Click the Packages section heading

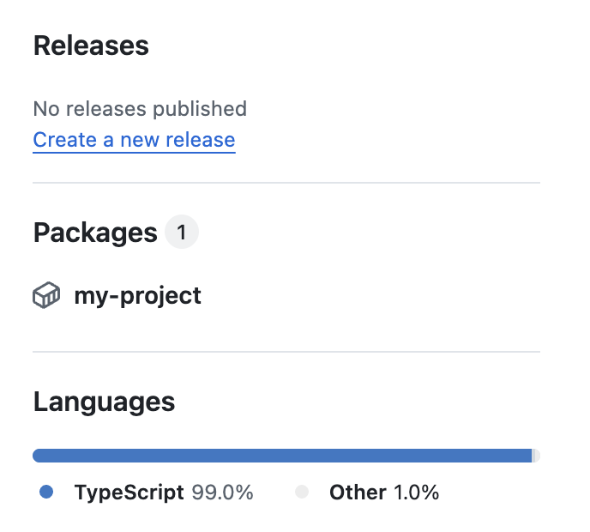coord(95,232)
